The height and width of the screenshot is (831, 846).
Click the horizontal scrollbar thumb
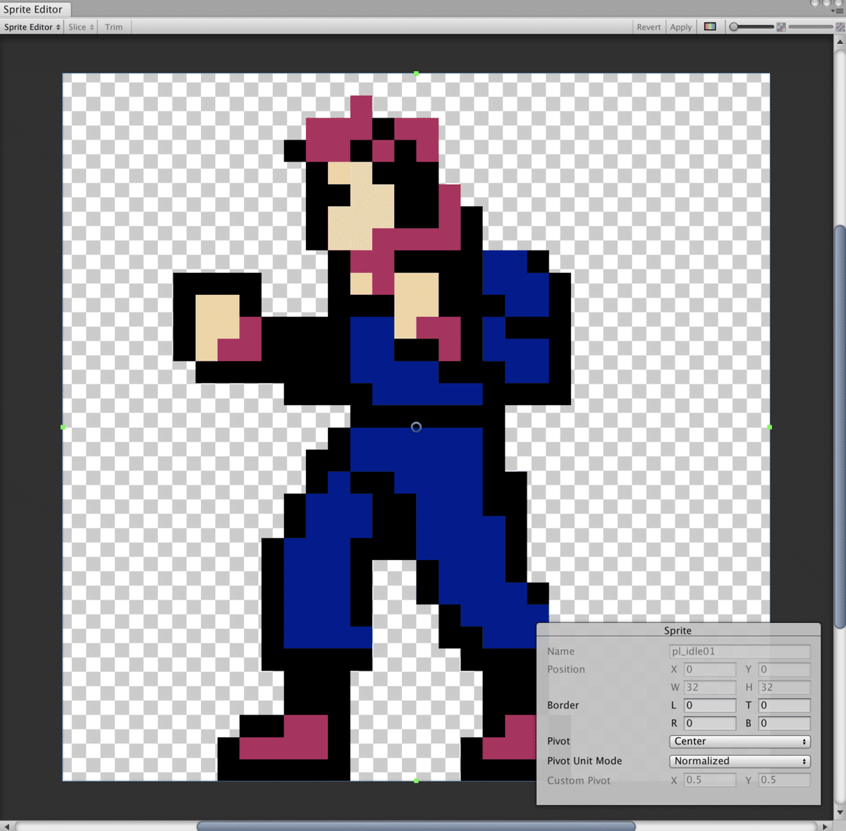(416, 825)
